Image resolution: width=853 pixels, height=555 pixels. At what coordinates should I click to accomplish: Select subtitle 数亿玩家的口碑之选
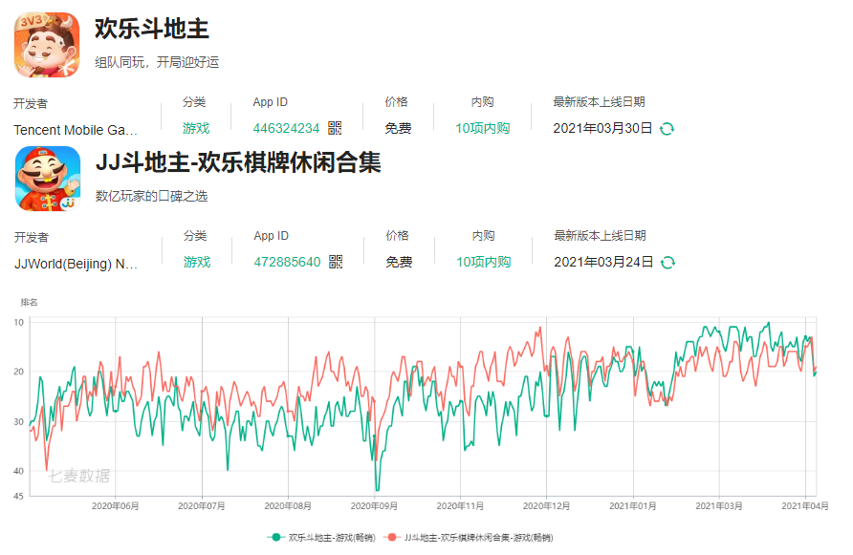pos(152,196)
